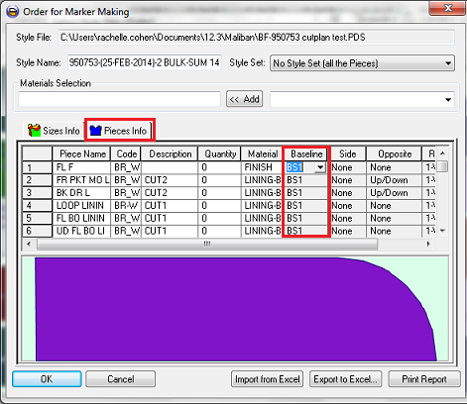The width and height of the screenshot is (467, 404).
Task: Click the Sizes Info tab icon
Action: (x=34, y=131)
